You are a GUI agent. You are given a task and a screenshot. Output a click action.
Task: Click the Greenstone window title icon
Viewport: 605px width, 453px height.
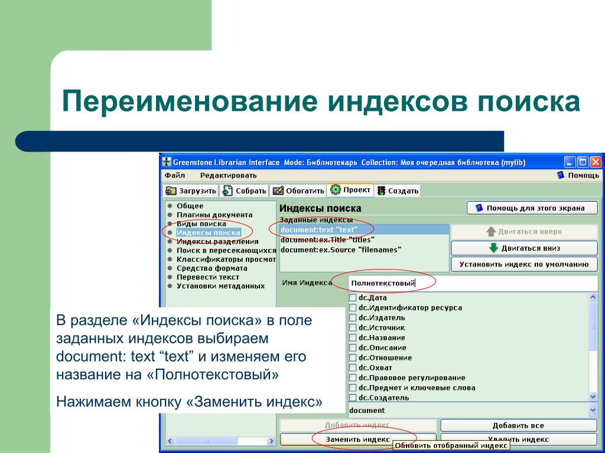coord(166,162)
